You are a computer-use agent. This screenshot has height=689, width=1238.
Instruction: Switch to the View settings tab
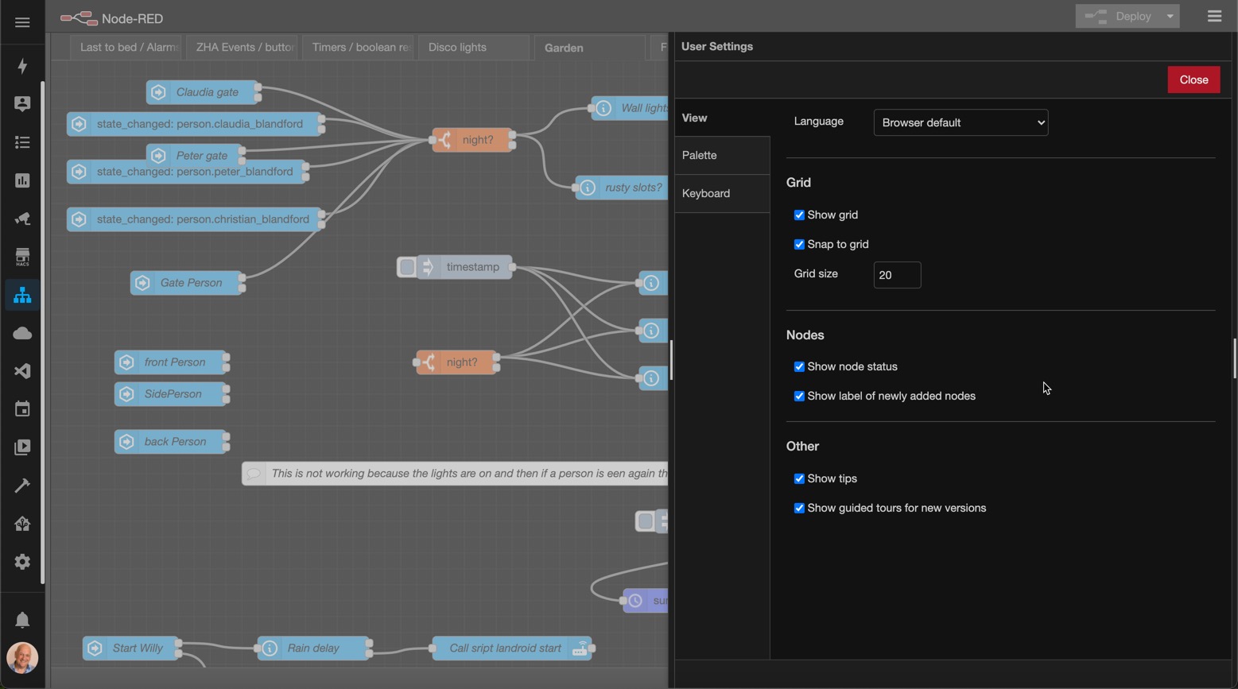tap(722, 118)
